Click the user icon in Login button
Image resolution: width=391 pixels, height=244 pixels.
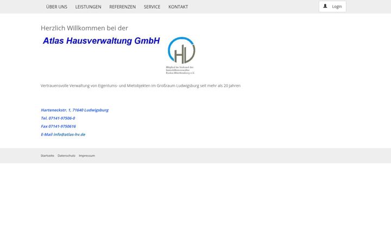[x=325, y=6]
